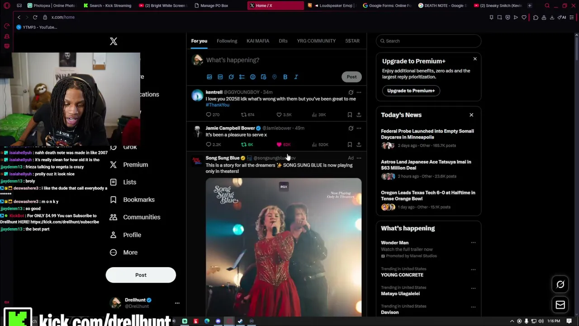Open Lists in the sidebar

click(x=123, y=182)
